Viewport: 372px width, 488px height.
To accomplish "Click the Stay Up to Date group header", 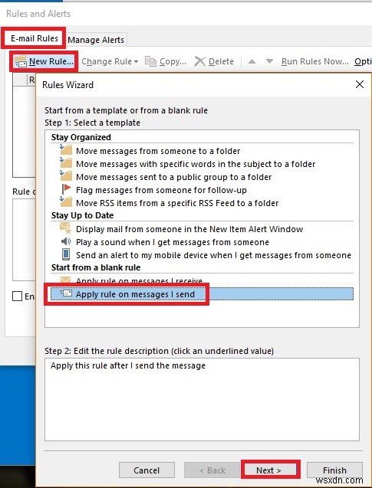I will pyautogui.click(x=82, y=215).
